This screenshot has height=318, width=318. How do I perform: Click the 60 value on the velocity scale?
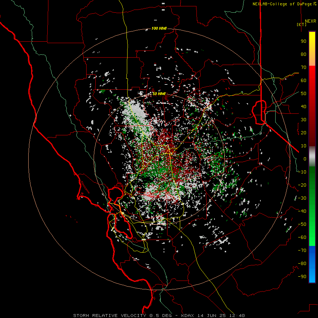tap(304, 80)
